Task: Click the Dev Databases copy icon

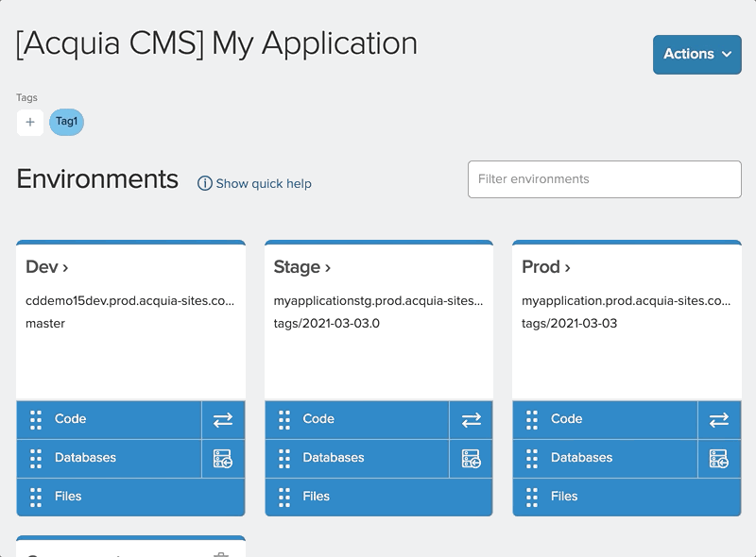Action: 223,459
